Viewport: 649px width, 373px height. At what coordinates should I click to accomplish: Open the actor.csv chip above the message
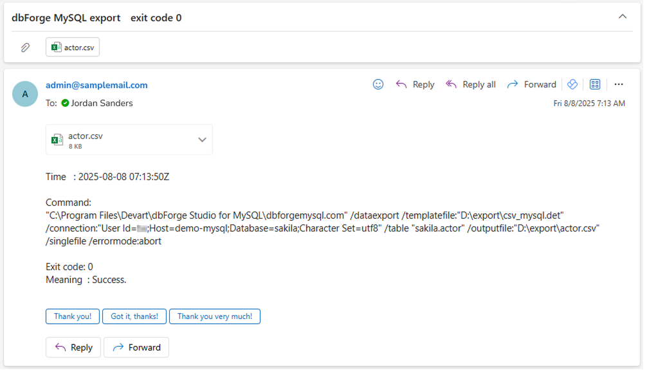(72, 46)
